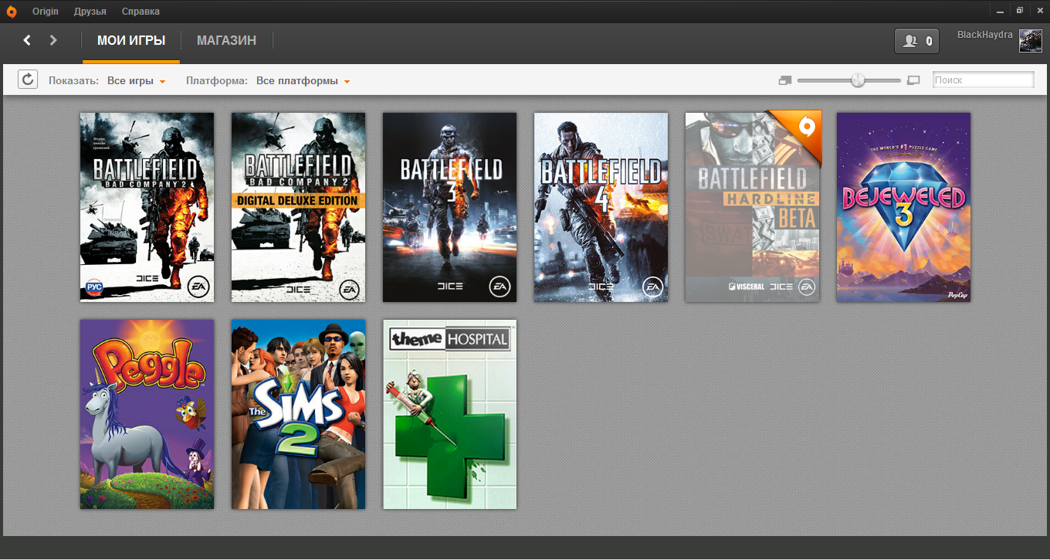Select The Sims 2 game tile
This screenshot has width=1050, height=560.
(x=298, y=414)
